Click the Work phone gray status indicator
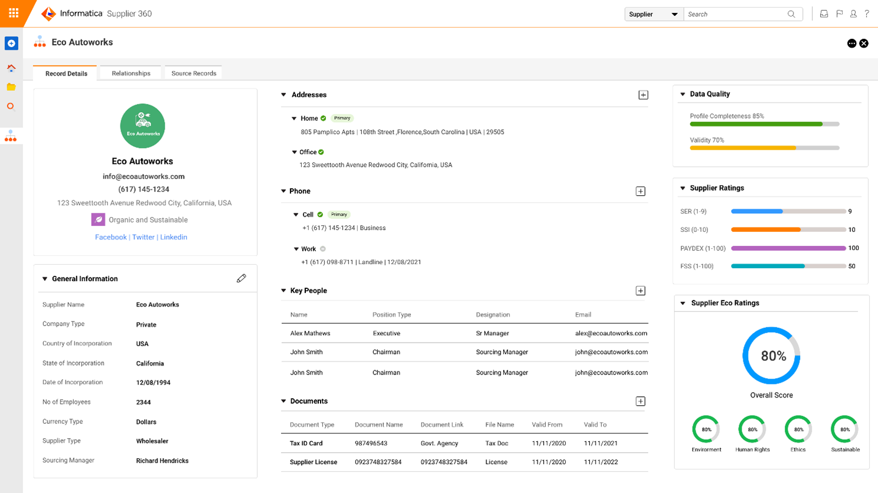 point(323,249)
